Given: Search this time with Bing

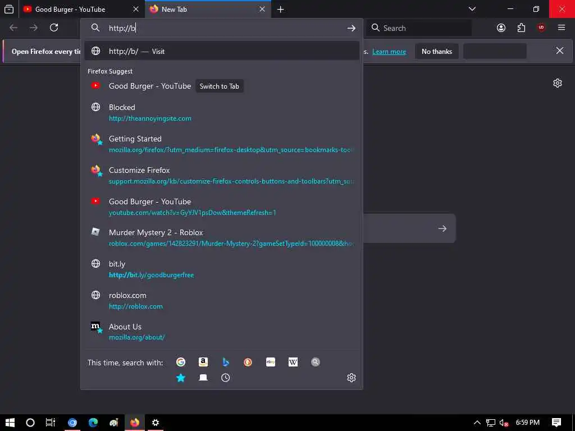Looking at the screenshot, I should [x=226, y=362].
